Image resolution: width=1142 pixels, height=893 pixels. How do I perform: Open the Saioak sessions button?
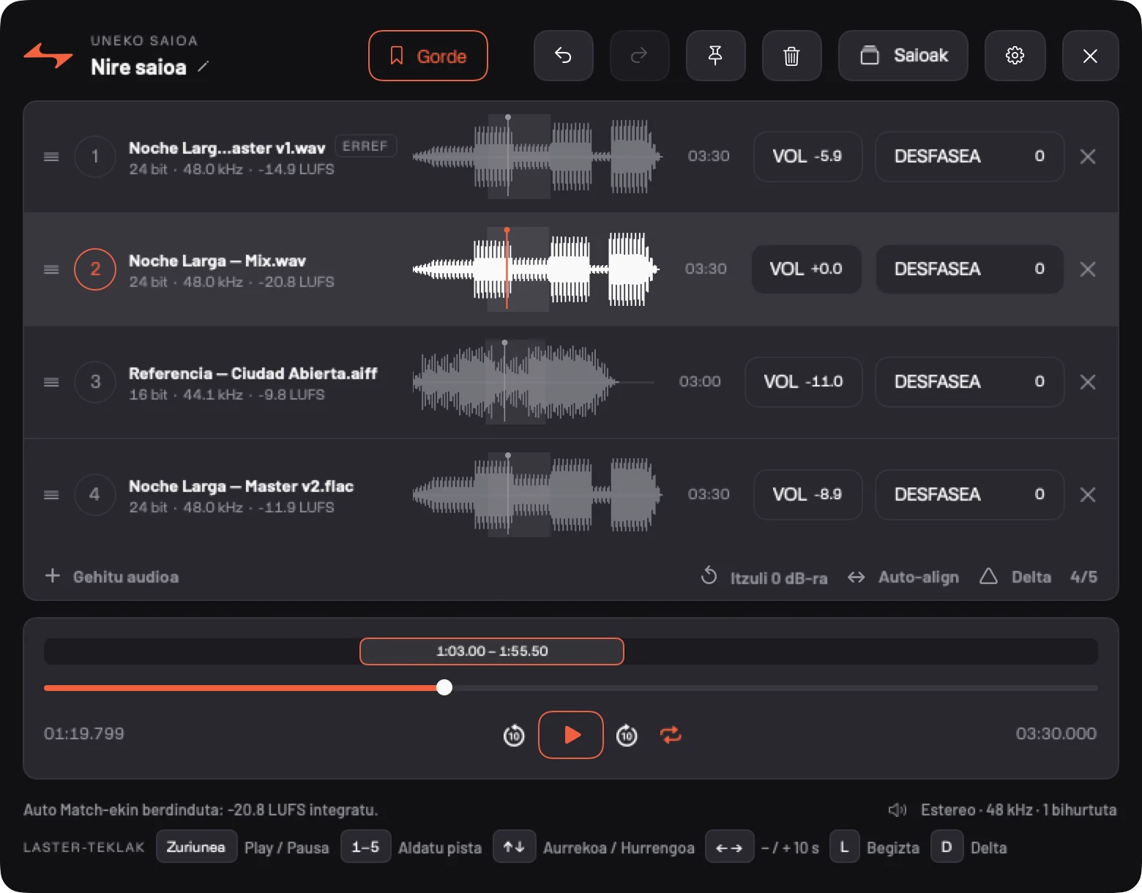903,56
